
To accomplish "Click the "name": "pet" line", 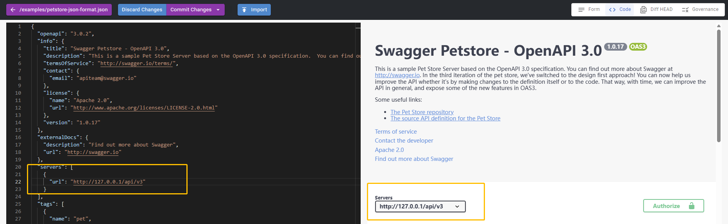I will point(70,219).
